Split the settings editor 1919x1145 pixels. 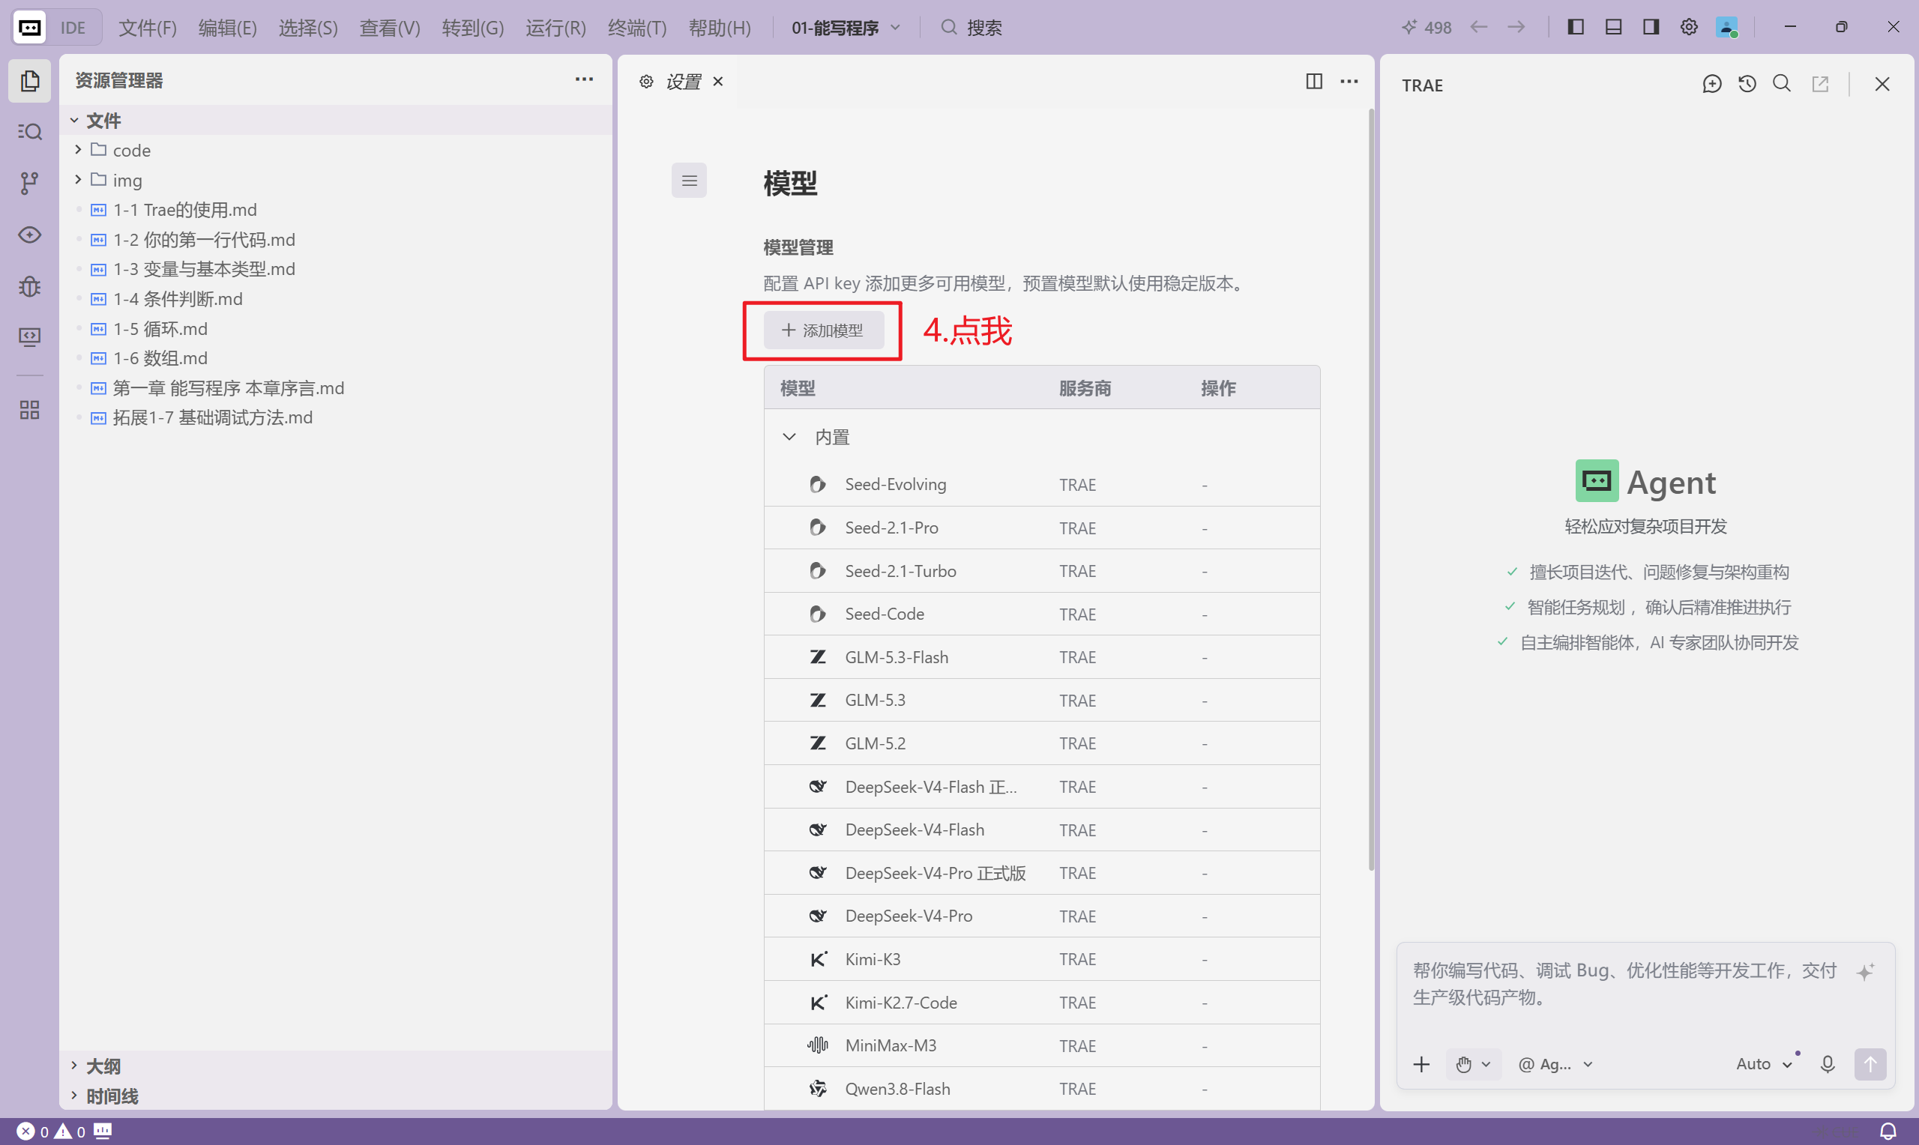pos(1314,81)
